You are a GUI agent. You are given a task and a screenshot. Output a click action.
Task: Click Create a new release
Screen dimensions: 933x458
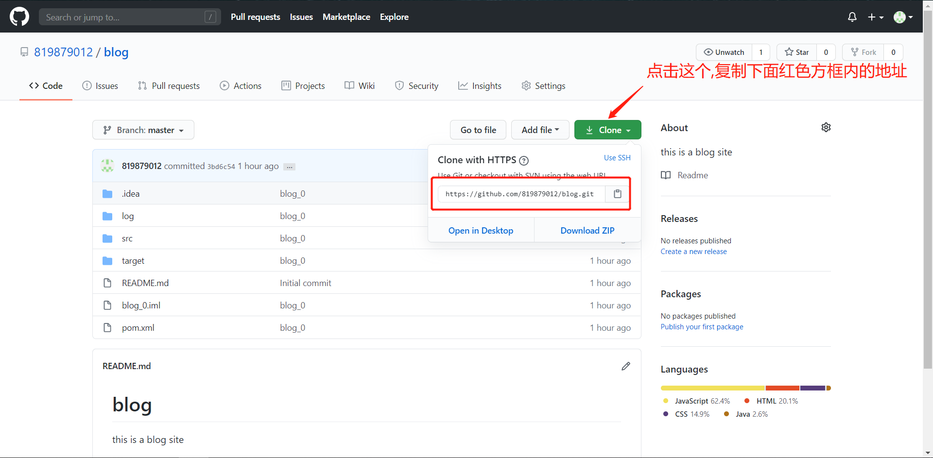[x=693, y=251]
